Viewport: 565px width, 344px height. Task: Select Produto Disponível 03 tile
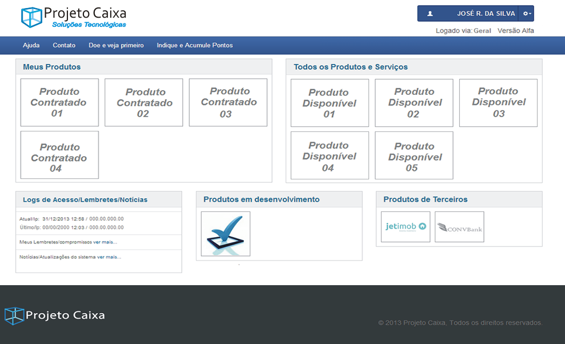pos(498,103)
